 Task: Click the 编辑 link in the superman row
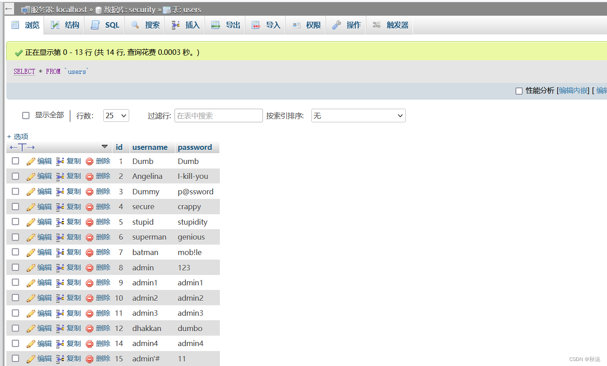coord(44,237)
